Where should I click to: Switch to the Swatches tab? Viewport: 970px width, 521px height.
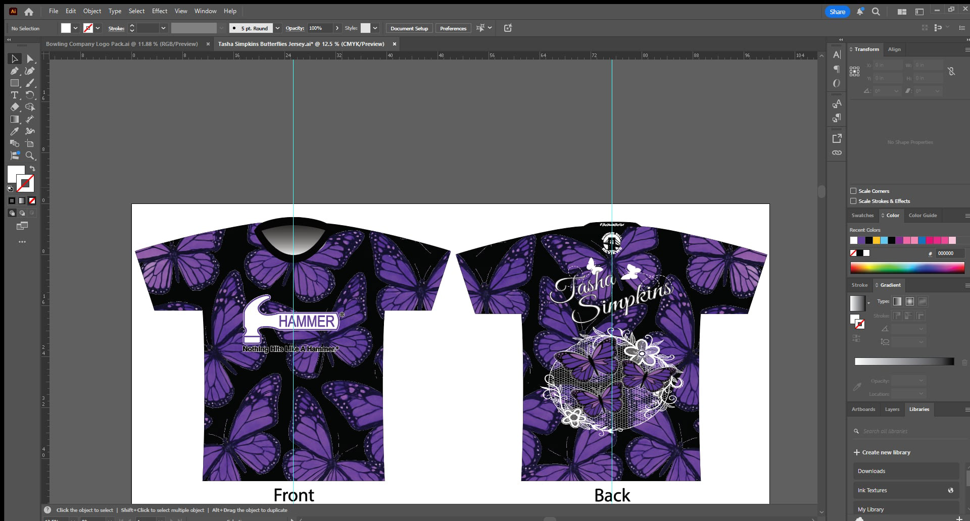862,216
